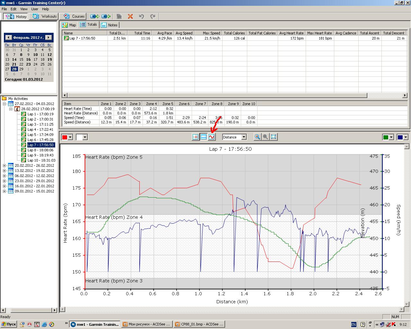Open the File menu
The width and height of the screenshot is (411, 329).
pyautogui.click(x=4, y=9)
